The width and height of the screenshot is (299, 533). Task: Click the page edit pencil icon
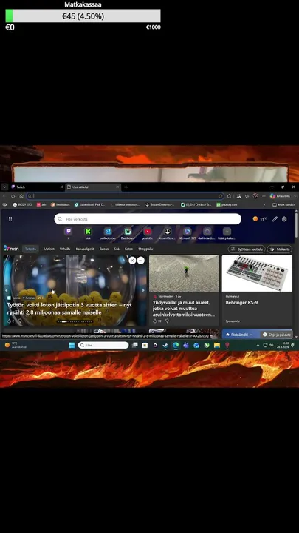(275, 219)
